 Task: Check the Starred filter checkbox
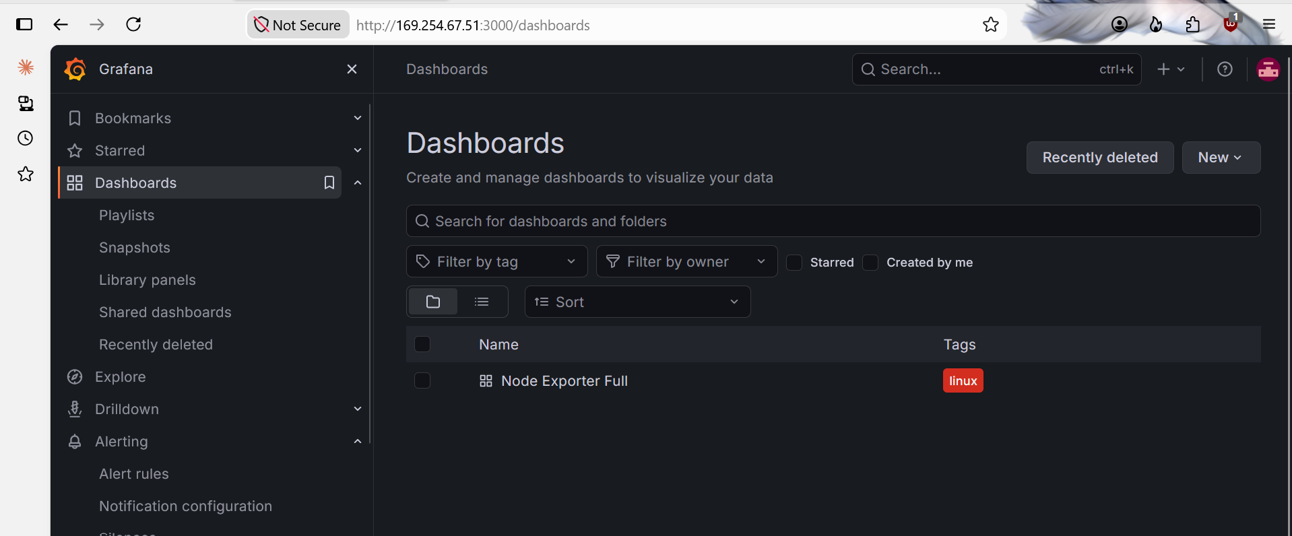click(794, 263)
